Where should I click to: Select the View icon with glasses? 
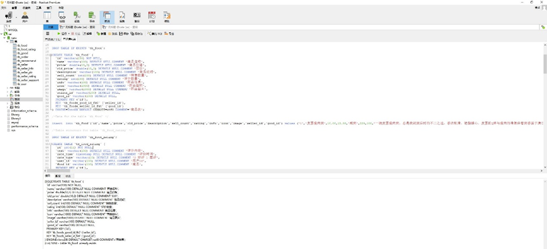click(x=62, y=16)
